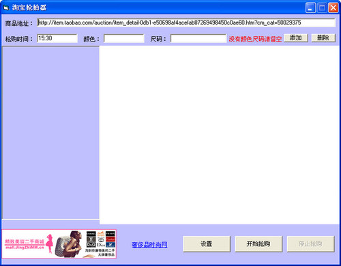Viewport: 341px width, 266px height.
Task: Click the 删除 button
Action: pyautogui.click(x=323, y=38)
